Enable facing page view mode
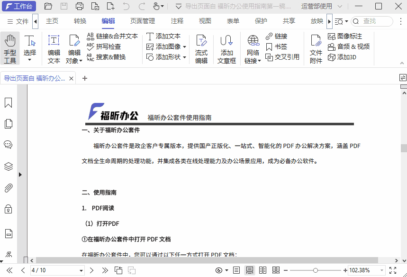407x277 pixels. pyautogui.click(x=262, y=270)
